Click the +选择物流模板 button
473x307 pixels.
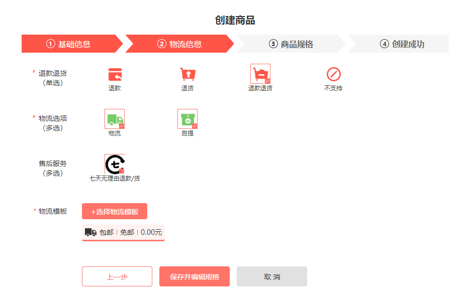coord(115,211)
